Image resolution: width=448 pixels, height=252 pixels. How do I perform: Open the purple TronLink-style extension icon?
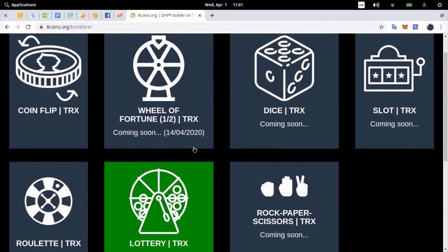415,27
